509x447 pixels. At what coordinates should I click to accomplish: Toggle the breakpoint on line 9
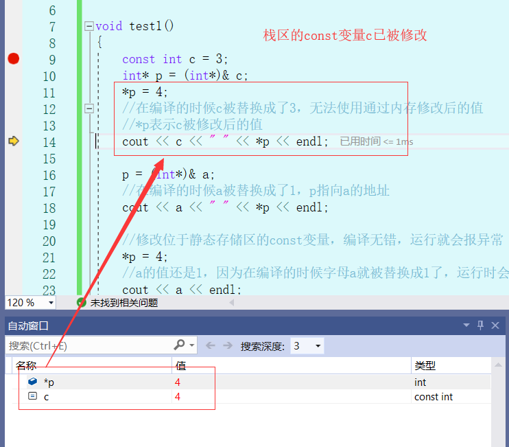pos(13,59)
